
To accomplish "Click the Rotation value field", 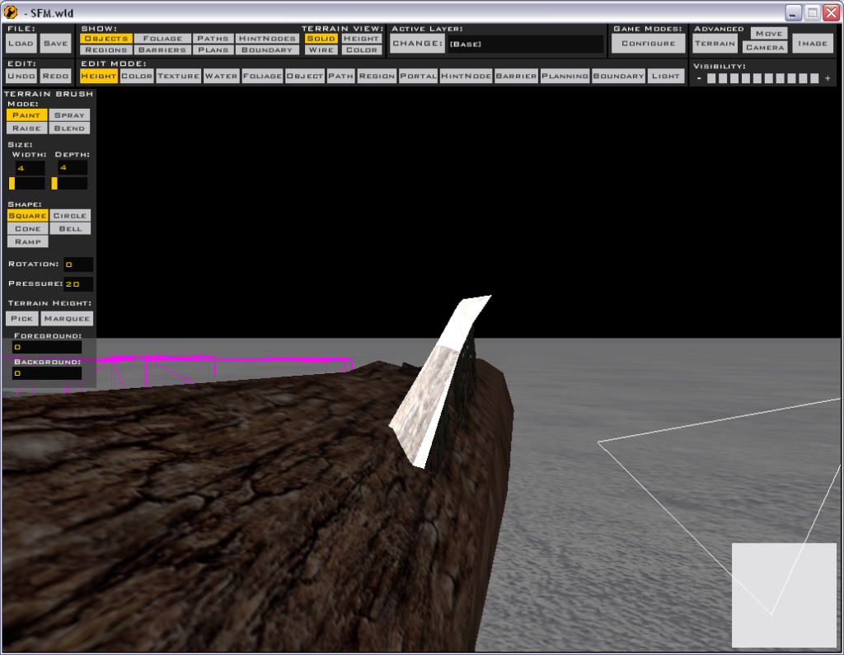I will pos(78,264).
